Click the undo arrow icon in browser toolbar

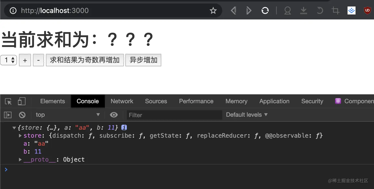(320, 10)
